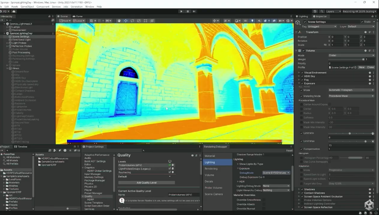This screenshot has height=215, width=379.
Task: Open the draw mode shading dropdown
Action: (x=238, y=21)
